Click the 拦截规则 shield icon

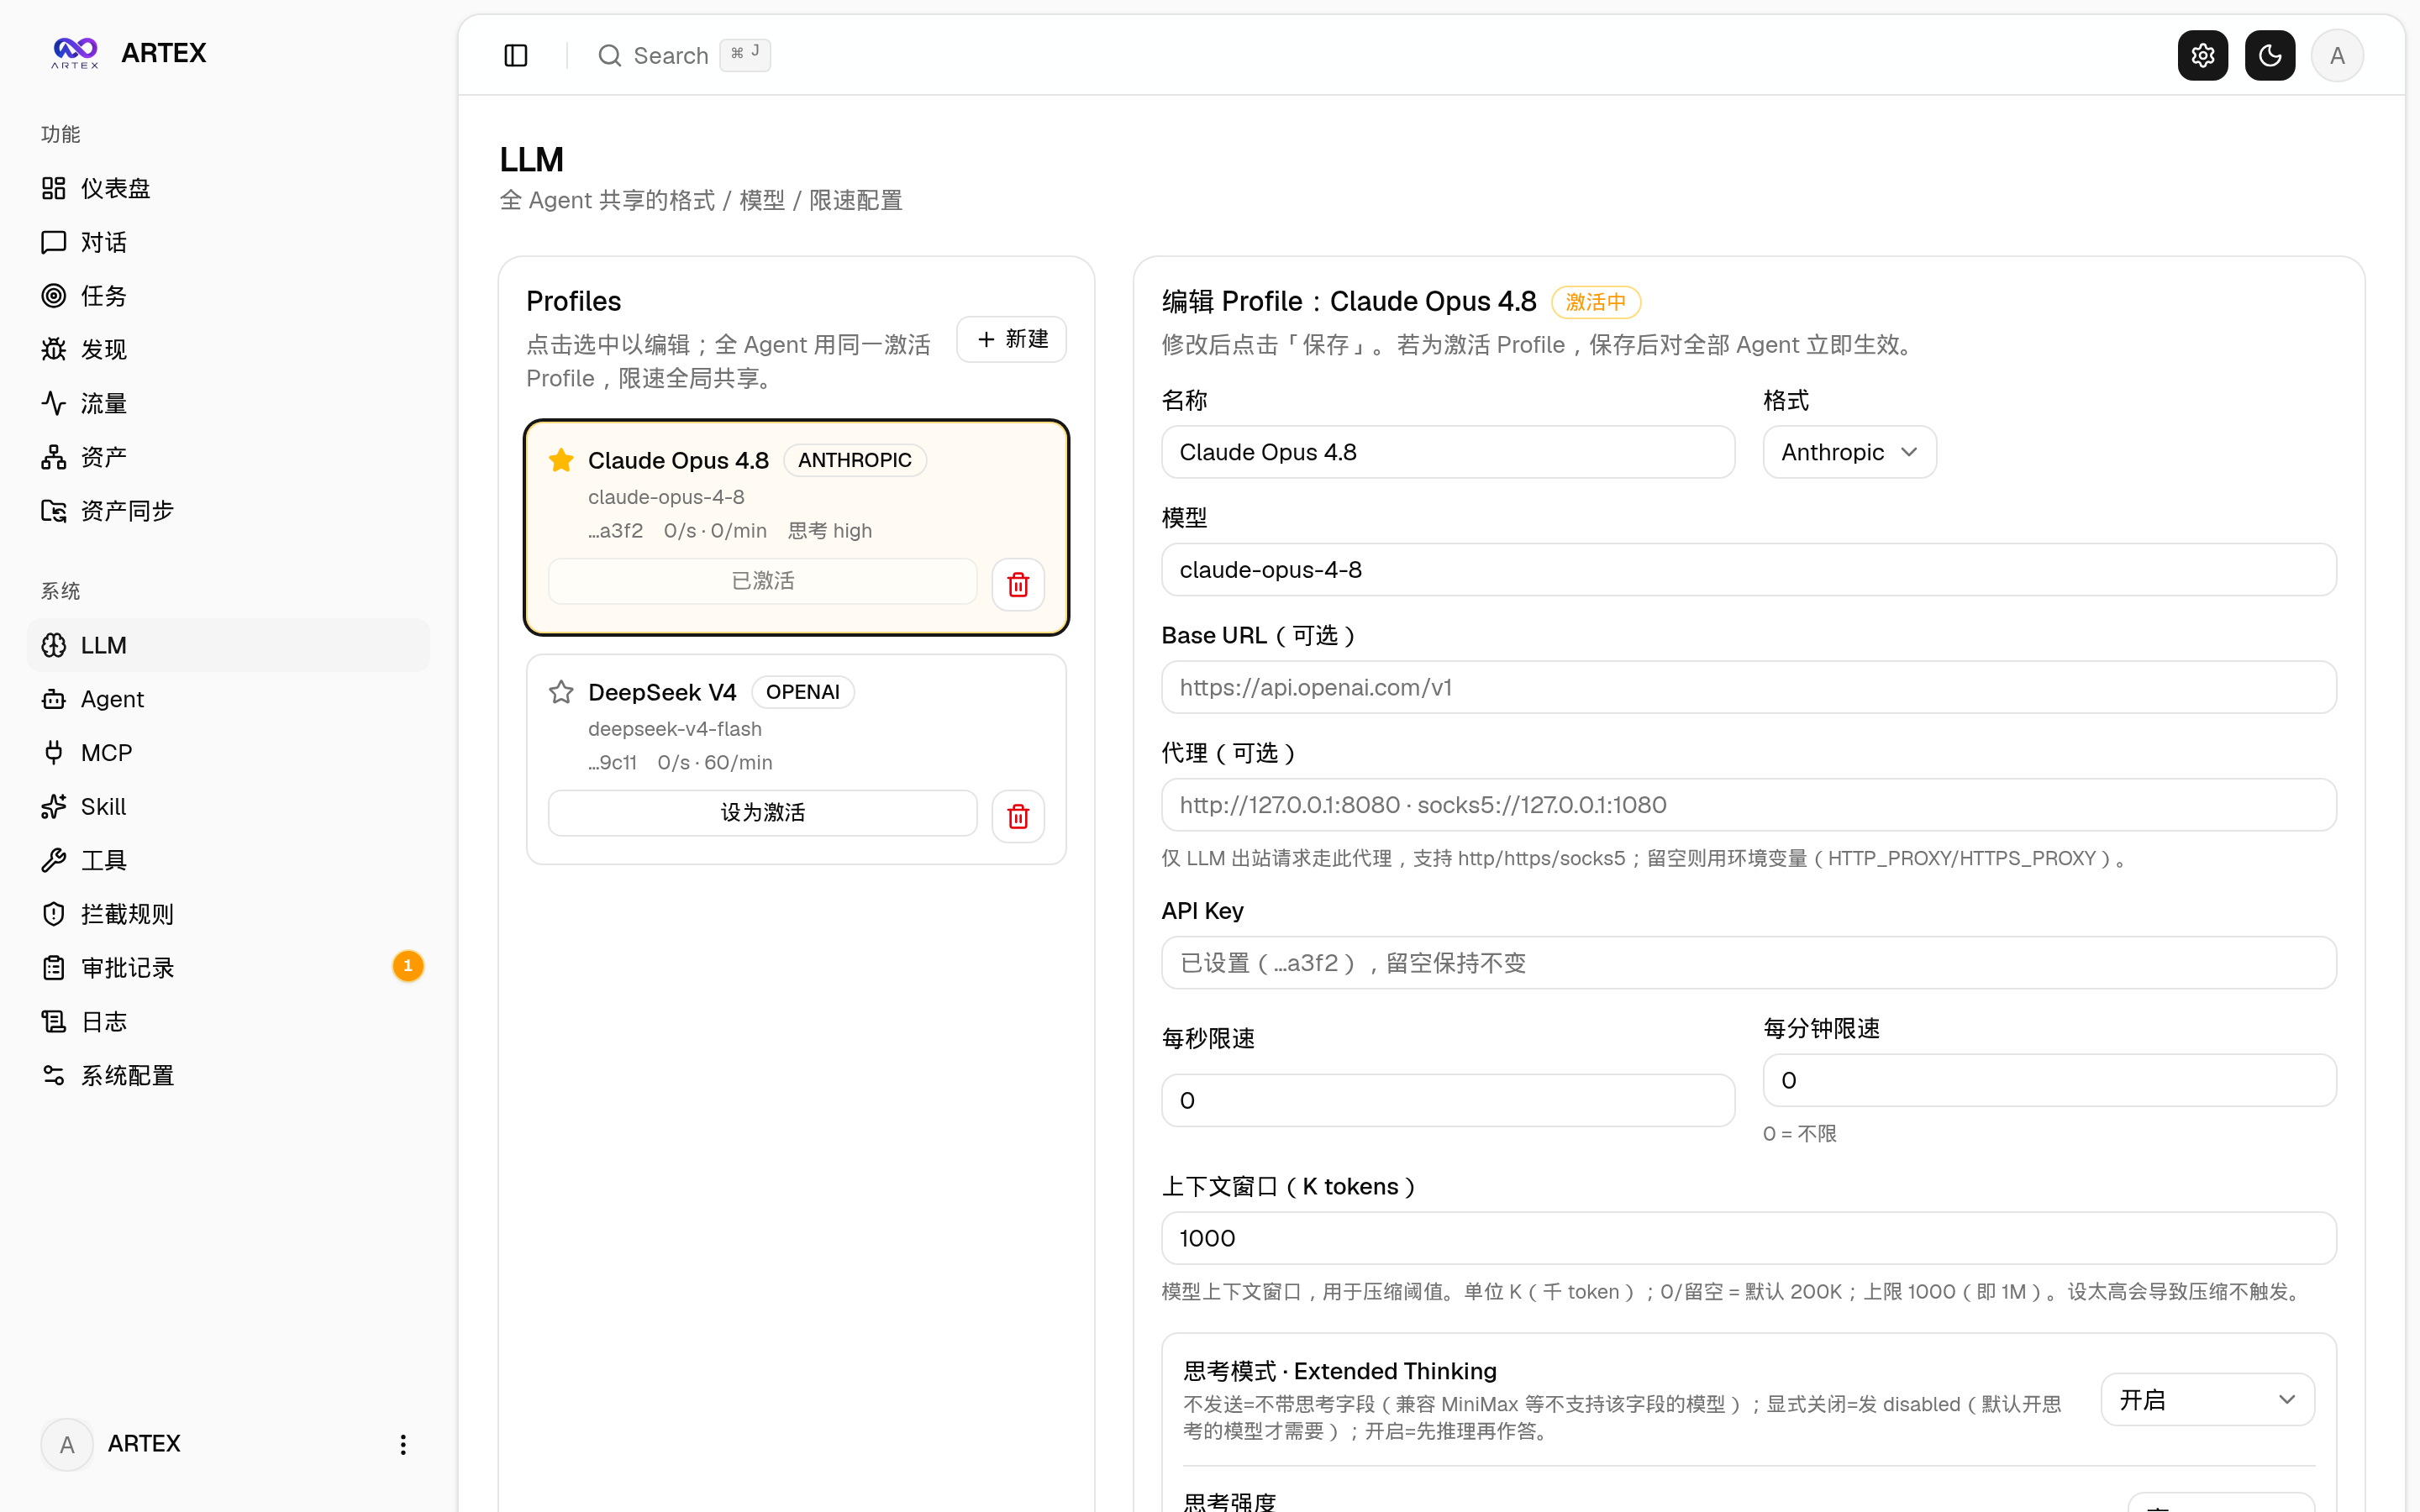click(x=54, y=914)
